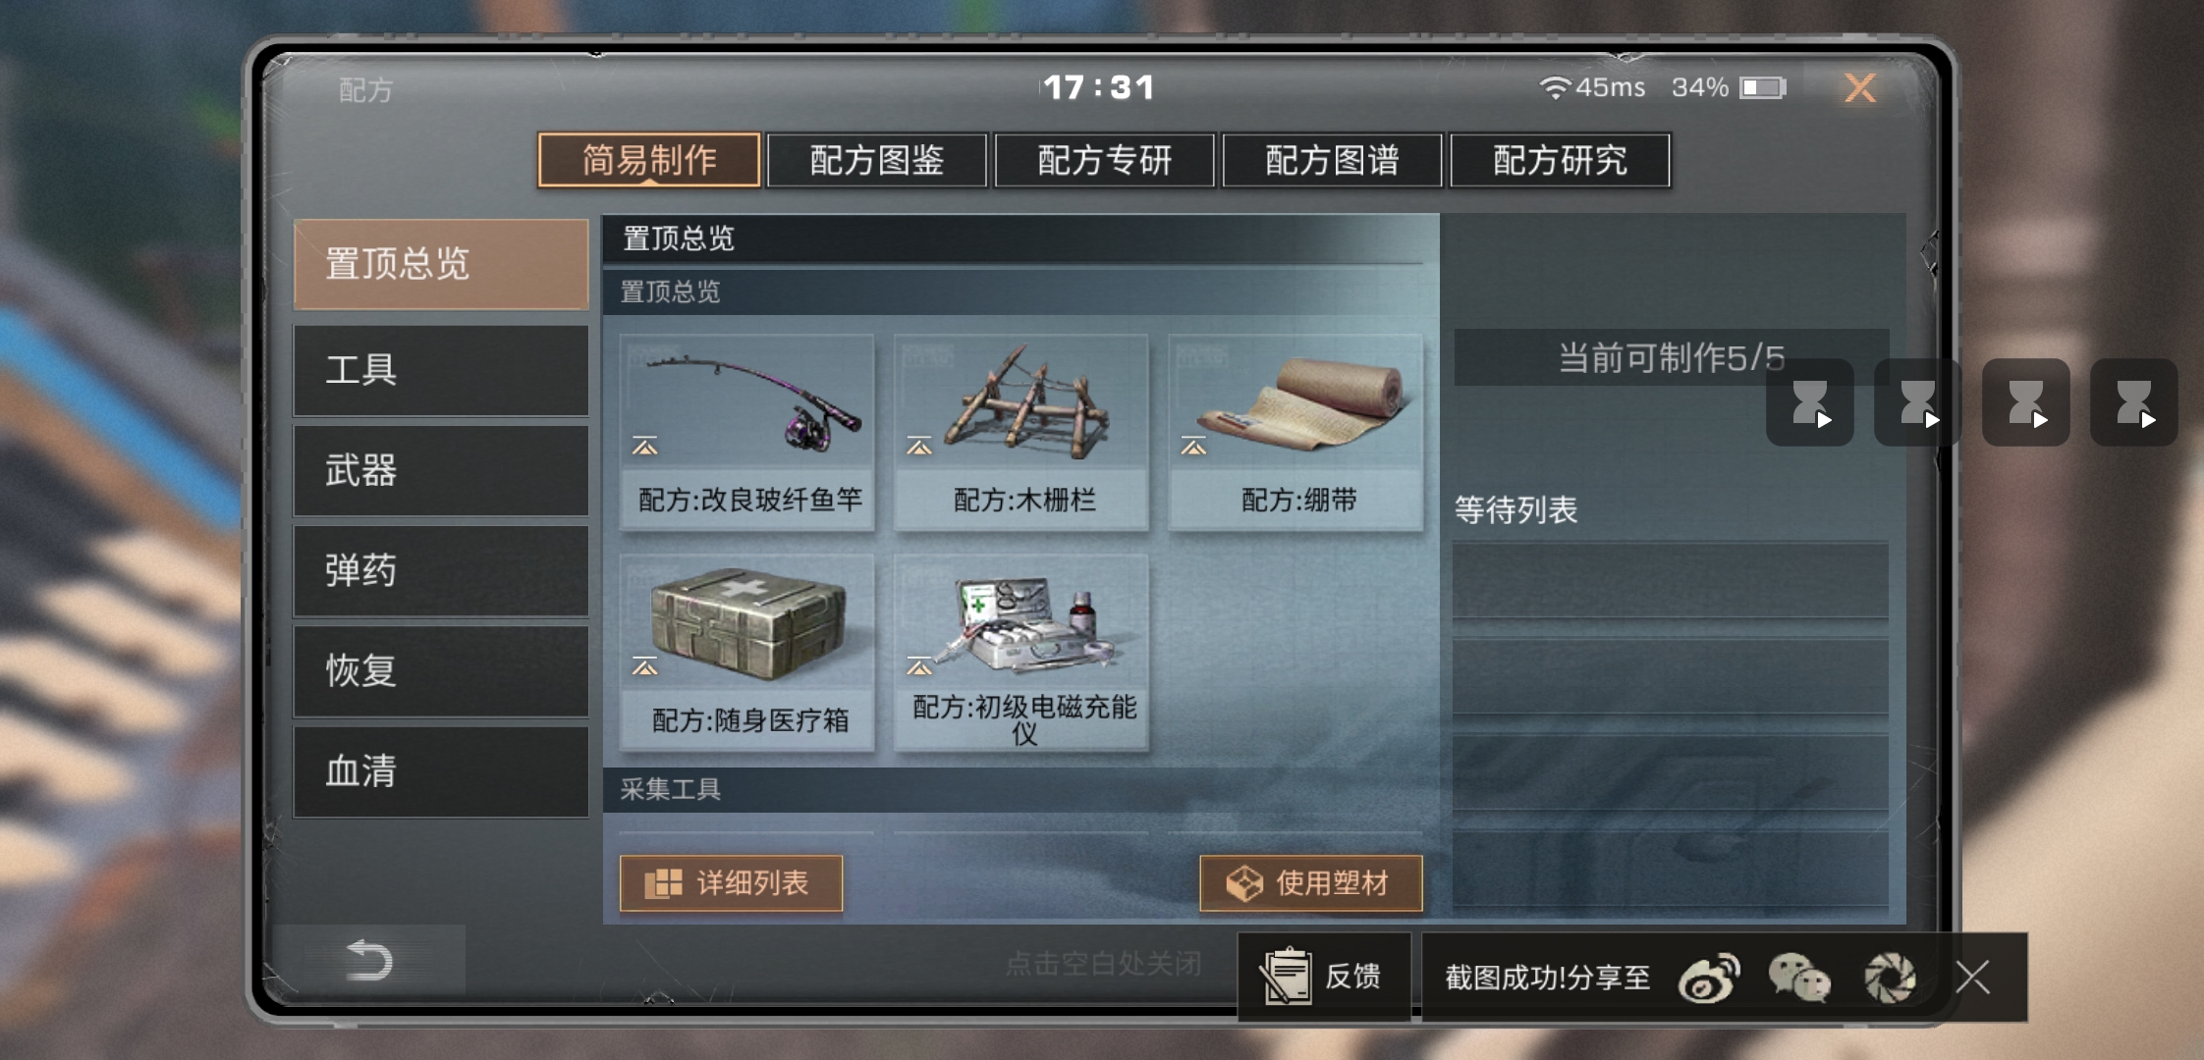This screenshot has height=1060, width=2204.
Task: Close the recipe panel with orange X
Action: 1859,88
